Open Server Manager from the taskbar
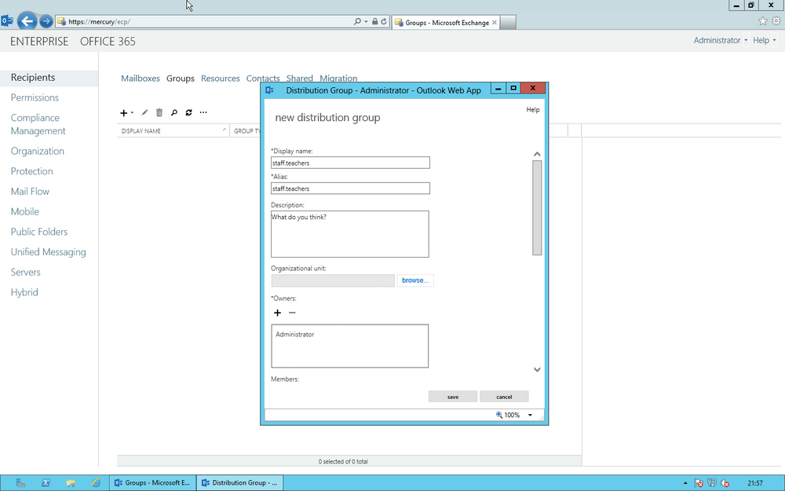Screen dimensions: 785x491 (20, 483)
